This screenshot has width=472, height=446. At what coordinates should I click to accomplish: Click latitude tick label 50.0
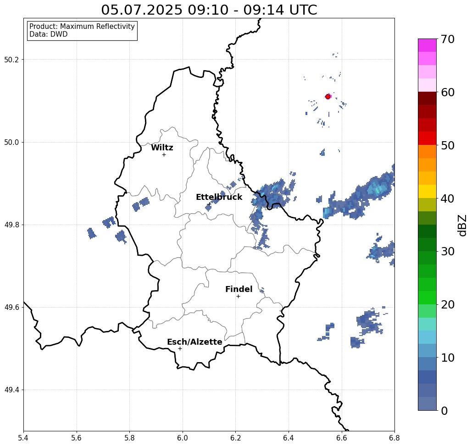[11, 142]
